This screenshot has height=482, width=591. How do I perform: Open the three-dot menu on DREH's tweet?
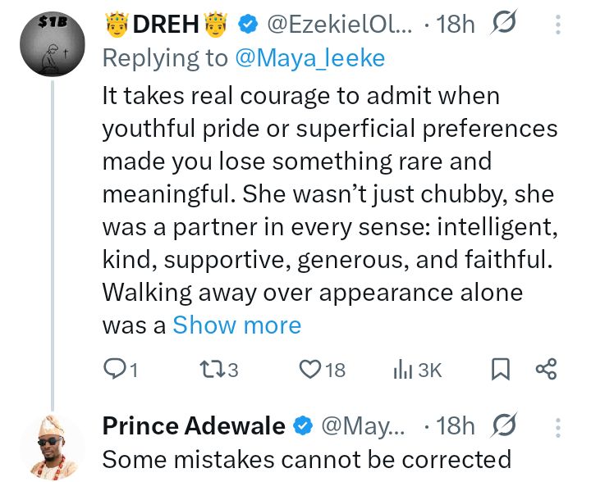(x=558, y=25)
